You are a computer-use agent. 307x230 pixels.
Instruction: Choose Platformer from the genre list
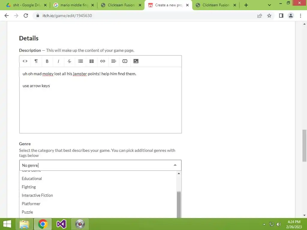[98, 204]
